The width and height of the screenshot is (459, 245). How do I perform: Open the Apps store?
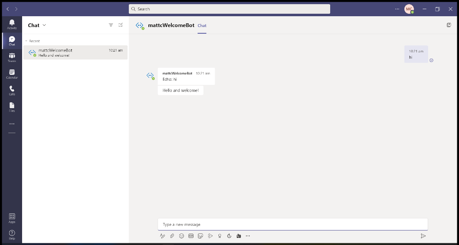tap(12, 218)
